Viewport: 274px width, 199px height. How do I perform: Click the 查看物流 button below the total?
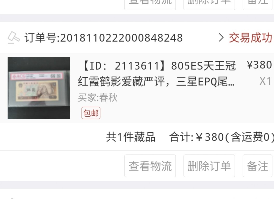[x=150, y=166]
